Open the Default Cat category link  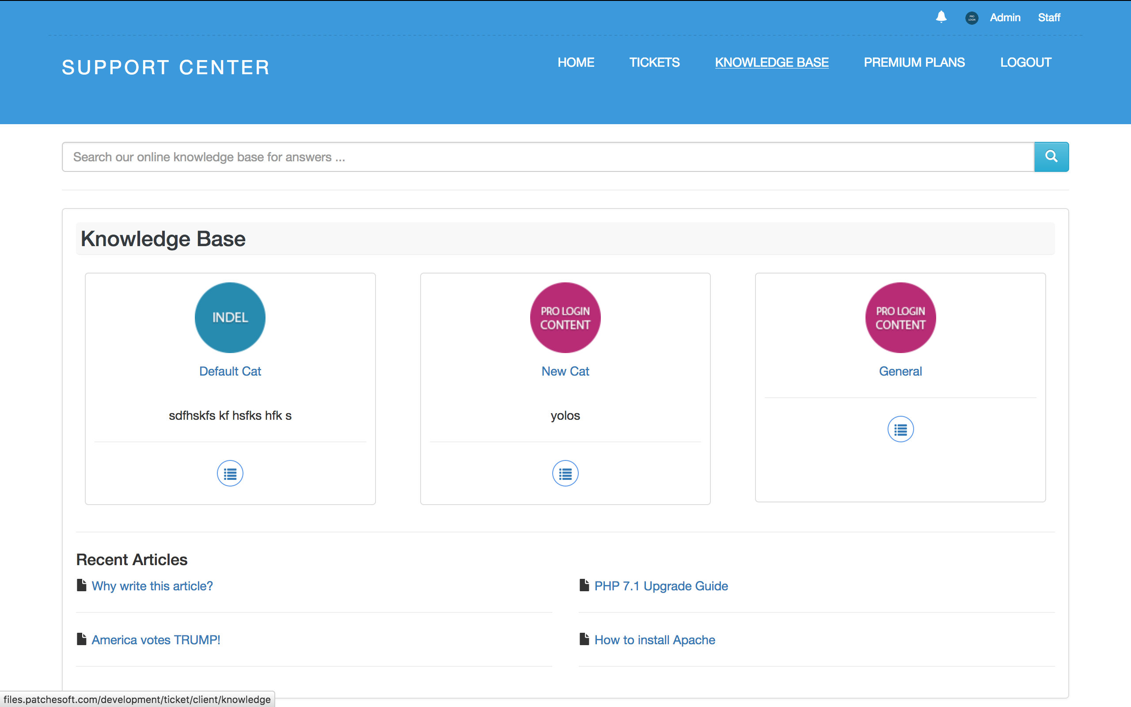click(x=230, y=371)
